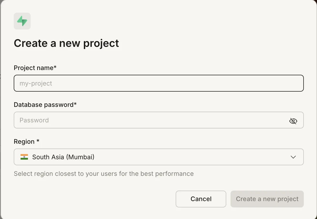Click Create a new project button
Screen dimensions: 317x219
click(267, 199)
